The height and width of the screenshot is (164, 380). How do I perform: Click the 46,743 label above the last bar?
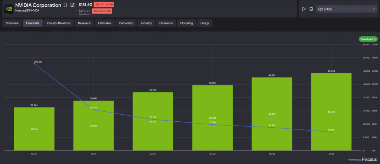331,71
